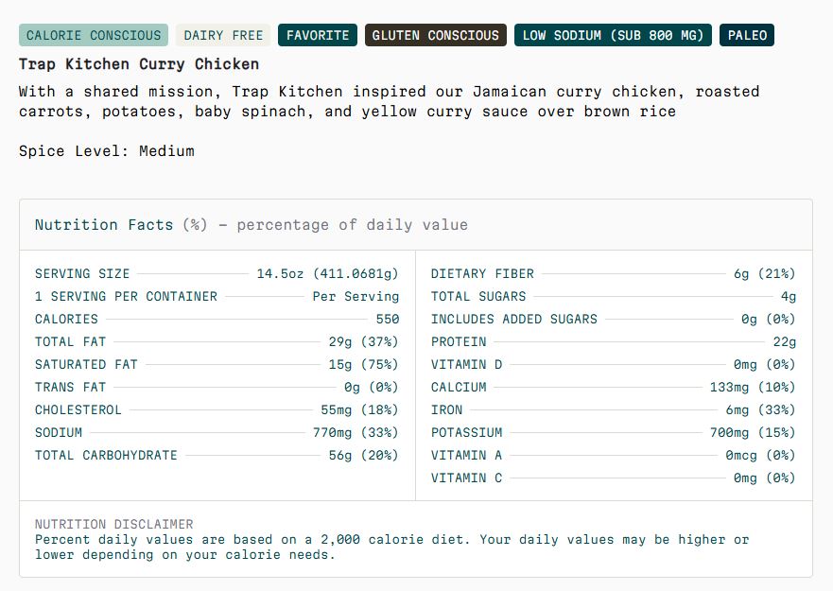Screen dimensions: 833x591
Task: Click the Calories row value 550
Action: pyautogui.click(x=388, y=319)
